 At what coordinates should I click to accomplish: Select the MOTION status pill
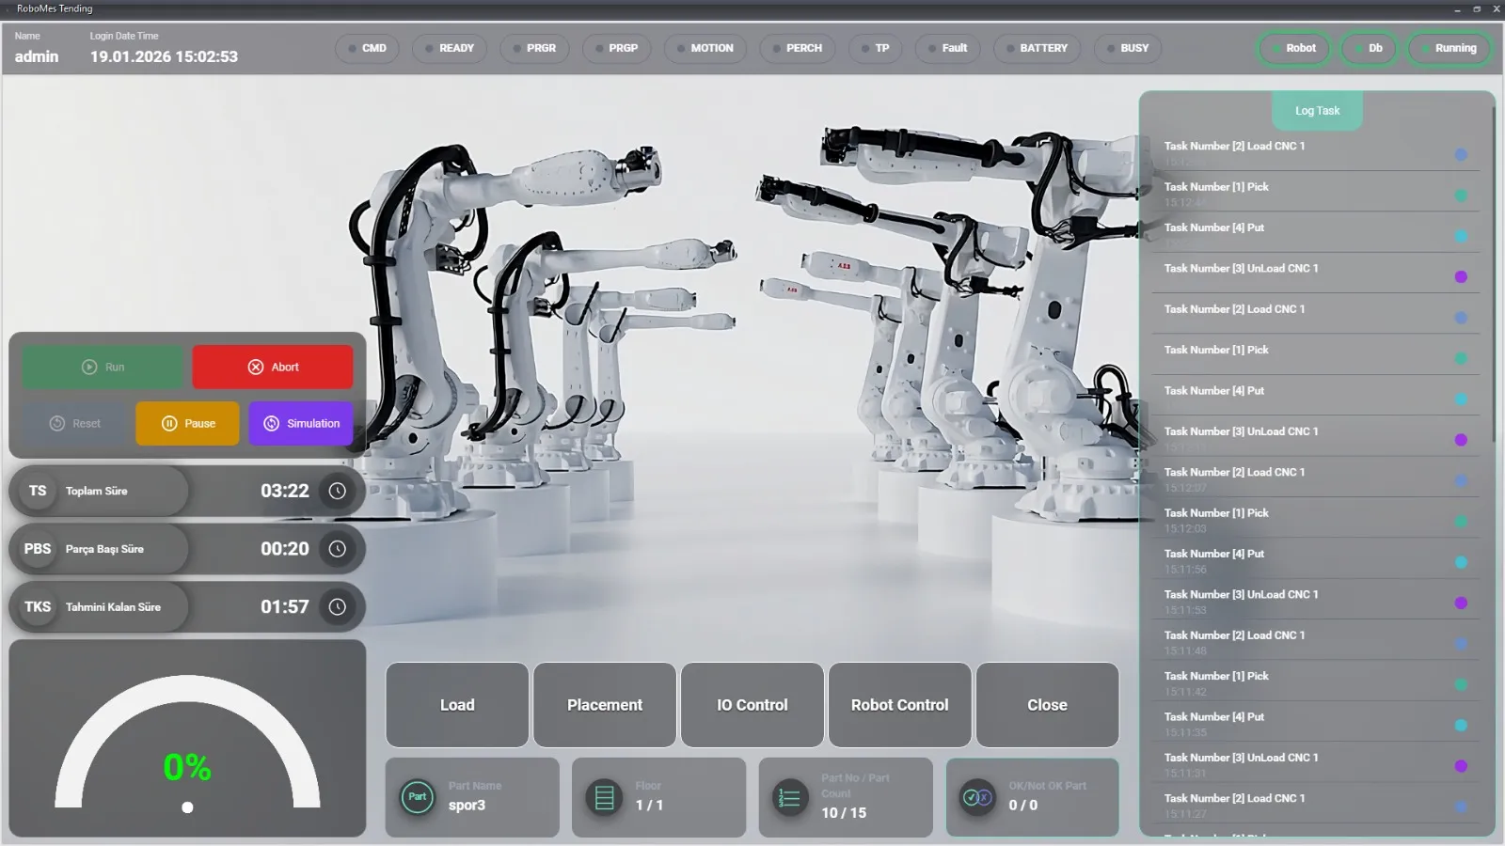(705, 48)
